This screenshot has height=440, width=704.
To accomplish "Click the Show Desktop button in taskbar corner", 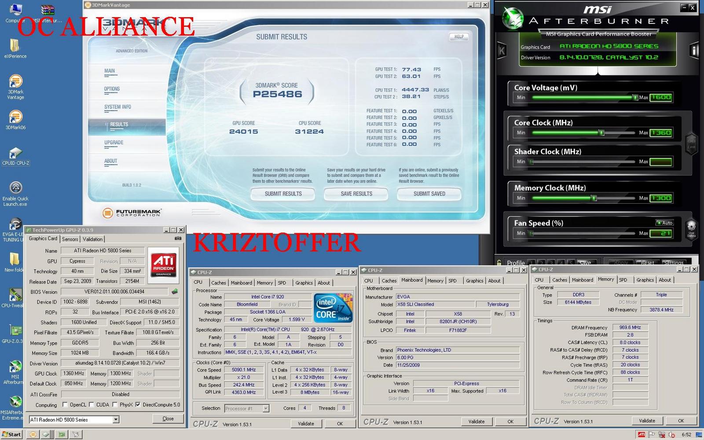I will coord(699,434).
